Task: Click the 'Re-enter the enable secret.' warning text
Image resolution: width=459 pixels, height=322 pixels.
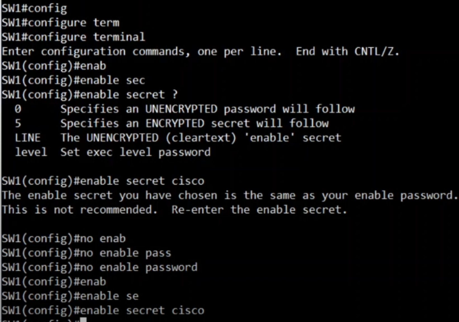Action: 259,210
